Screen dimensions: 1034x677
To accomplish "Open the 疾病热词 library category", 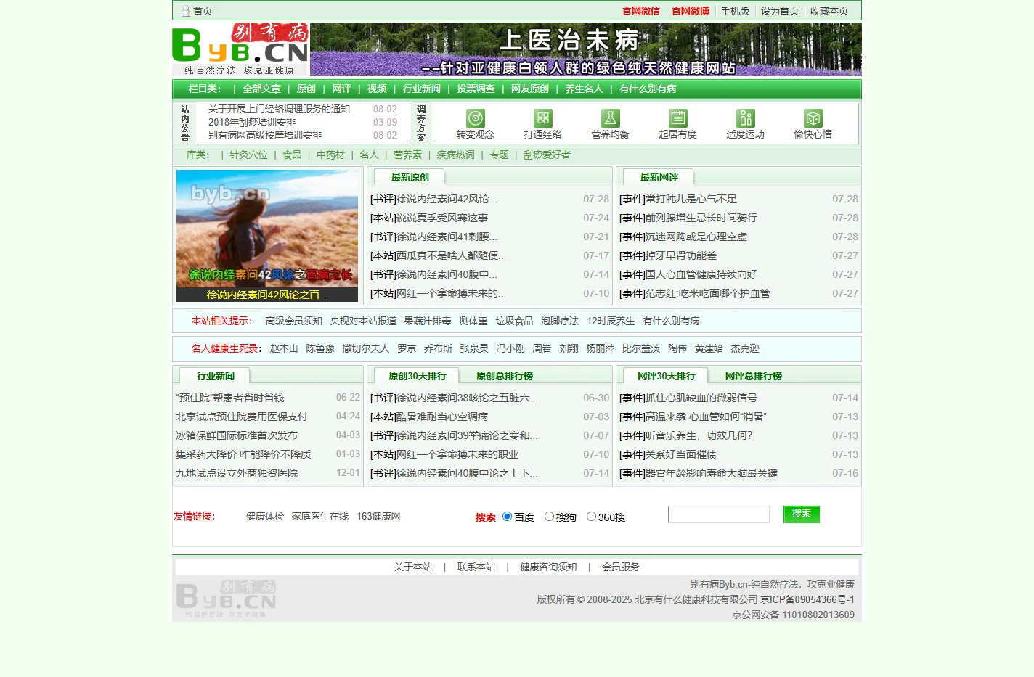I will pos(455,155).
